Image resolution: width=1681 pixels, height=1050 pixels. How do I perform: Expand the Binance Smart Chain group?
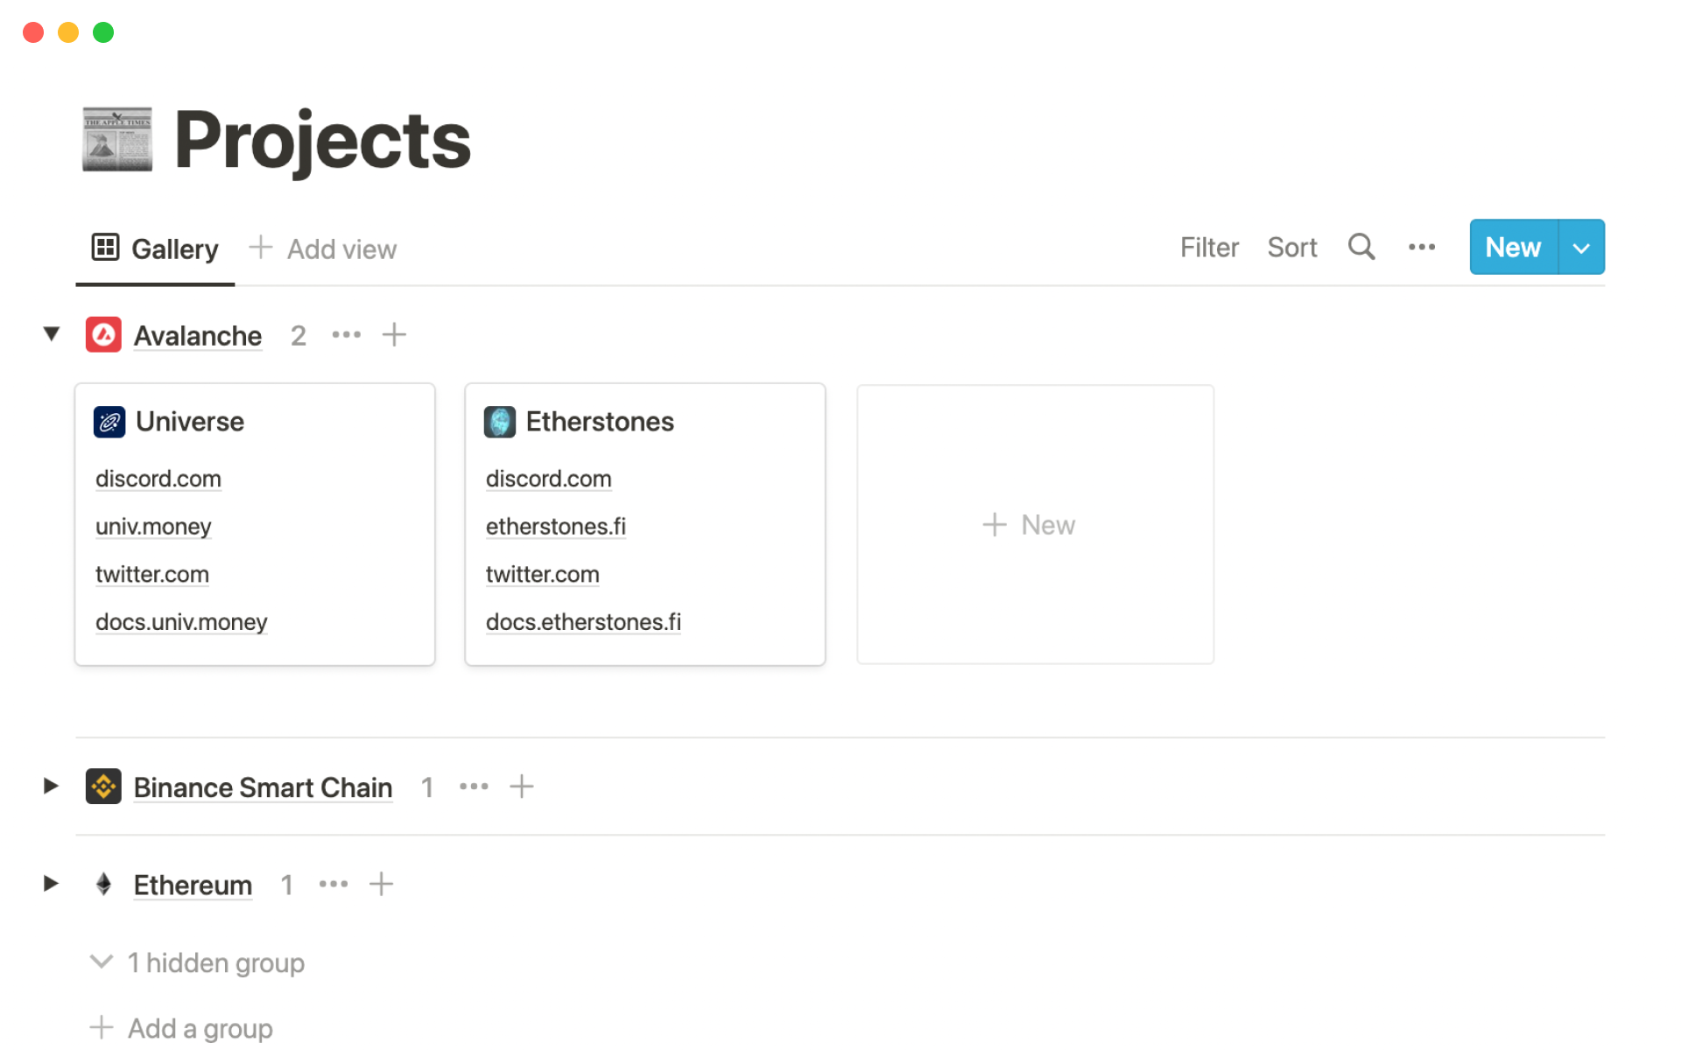[x=51, y=787]
